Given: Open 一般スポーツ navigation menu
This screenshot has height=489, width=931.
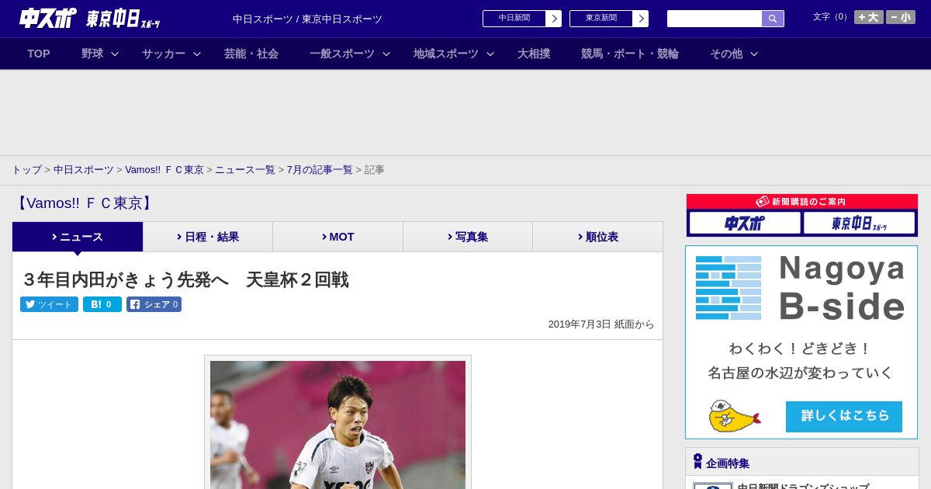Looking at the screenshot, I should coord(342,54).
